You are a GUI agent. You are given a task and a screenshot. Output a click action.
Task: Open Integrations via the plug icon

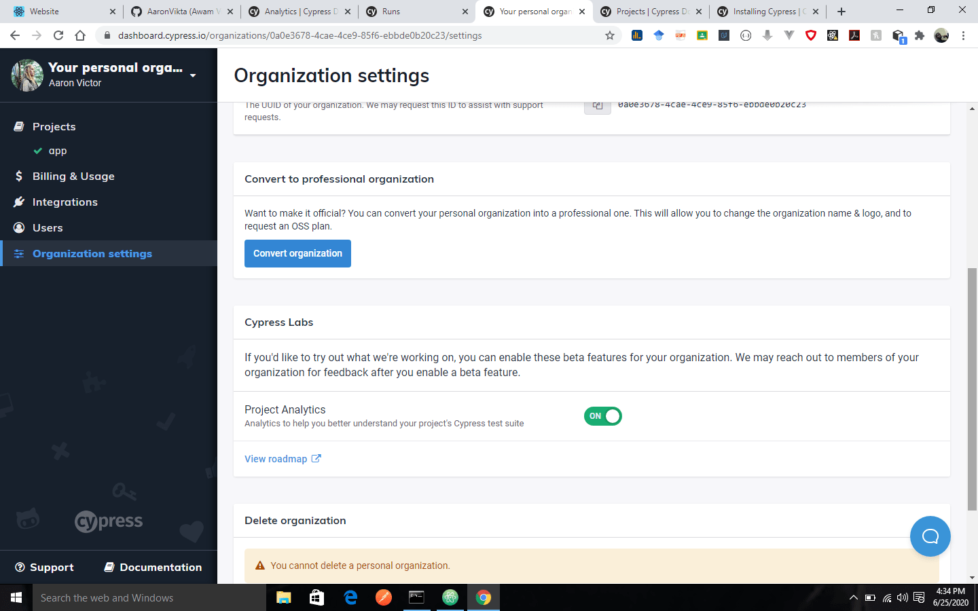tap(20, 202)
